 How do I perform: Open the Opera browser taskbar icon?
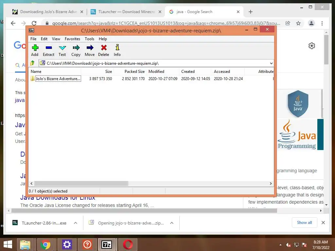tap(128, 244)
